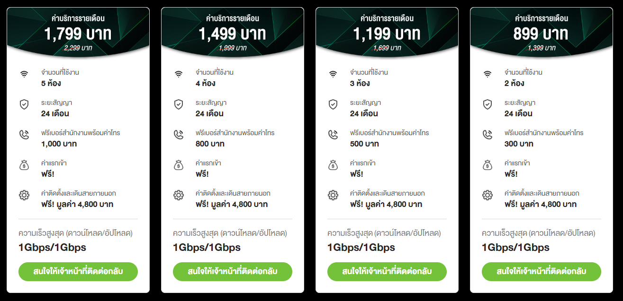Select the 899 บาท price header

point(541,34)
